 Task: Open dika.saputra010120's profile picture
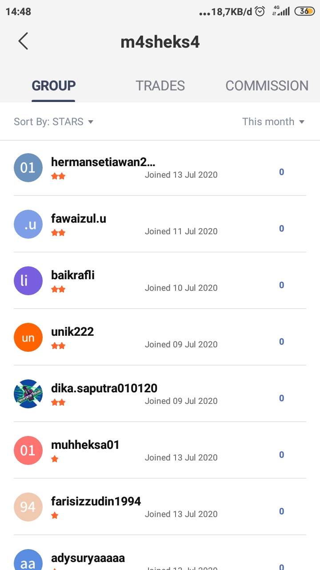coord(28,394)
